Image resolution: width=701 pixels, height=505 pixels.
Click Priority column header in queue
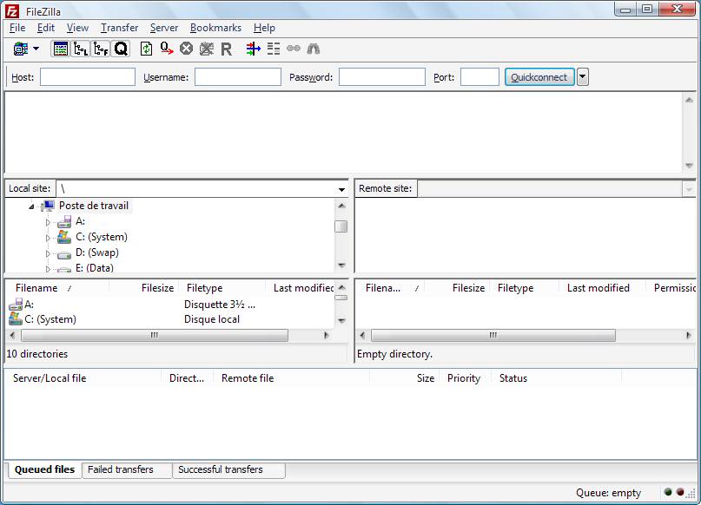(465, 378)
